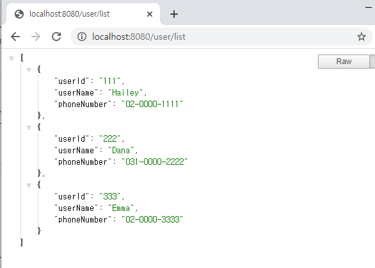The width and height of the screenshot is (375, 268).
Task: Click the opening bracket of the JSON array
Action: click(22, 58)
